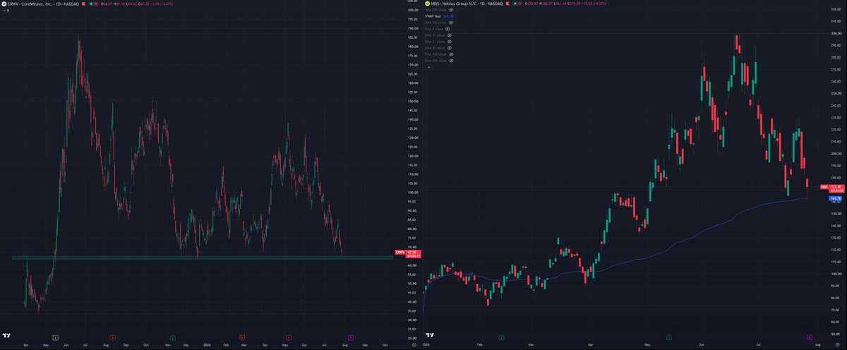This screenshot has height=350, width=847.
Task: Open the green earnings marker near Nov on CRWV
Action: click(173, 338)
